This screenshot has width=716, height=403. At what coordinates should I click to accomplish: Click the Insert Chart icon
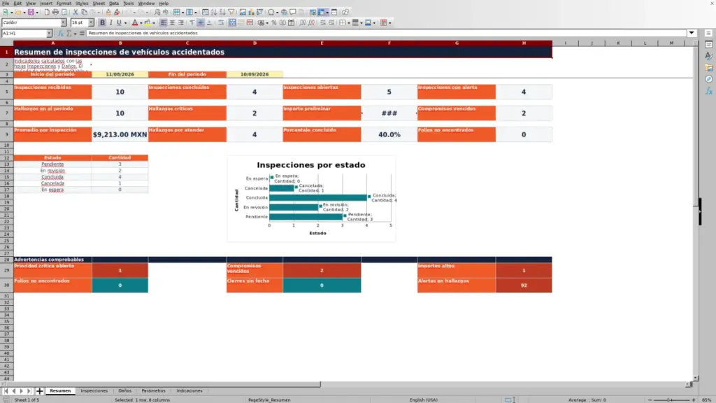point(251,12)
